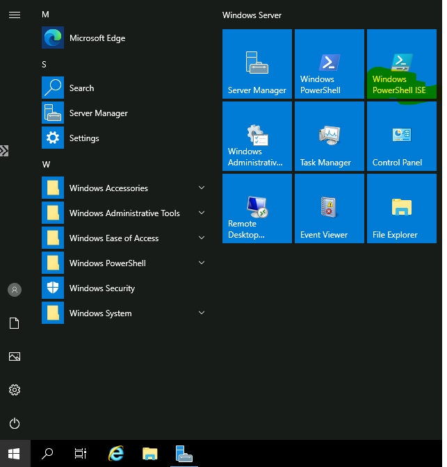447x467 pixels.
Task: Expand Windows PowerShell folder chevron
Action: coord(202,263)
